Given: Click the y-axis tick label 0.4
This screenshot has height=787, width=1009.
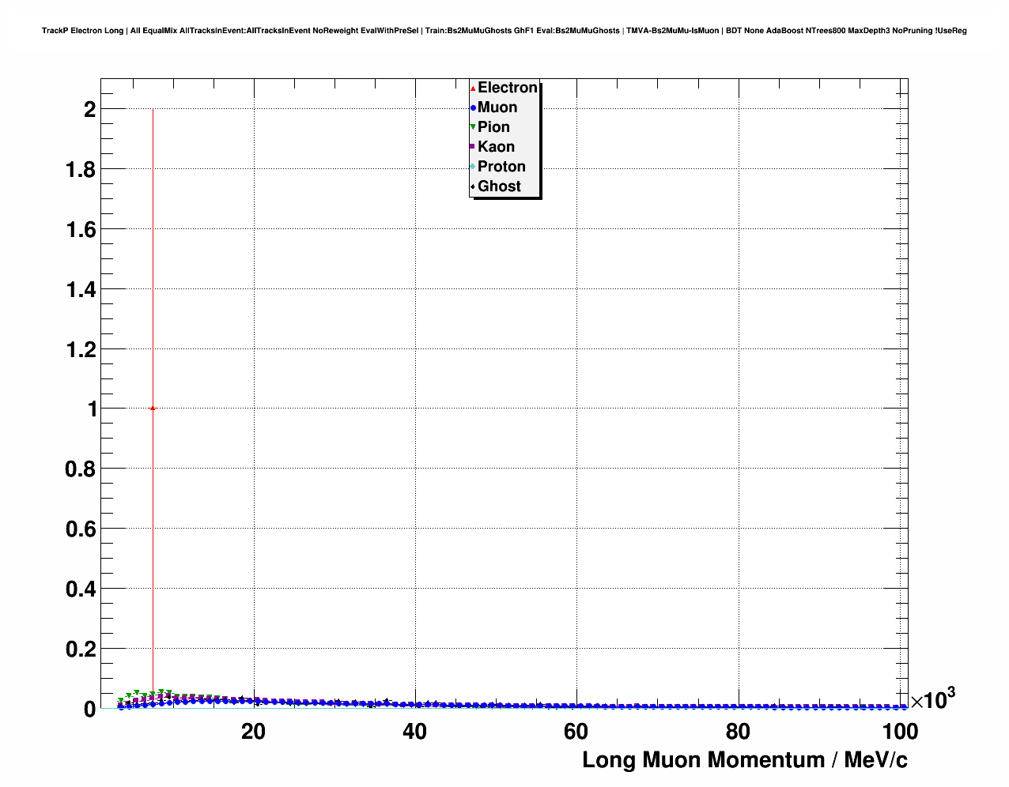Looking at the screenshot, I should (81, 589).
